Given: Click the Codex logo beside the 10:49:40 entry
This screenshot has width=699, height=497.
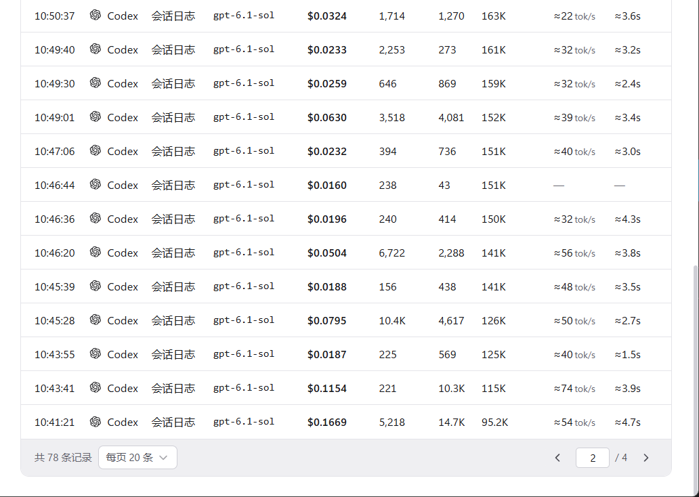Looking at the screenshot, I should (x=96, y=49).
